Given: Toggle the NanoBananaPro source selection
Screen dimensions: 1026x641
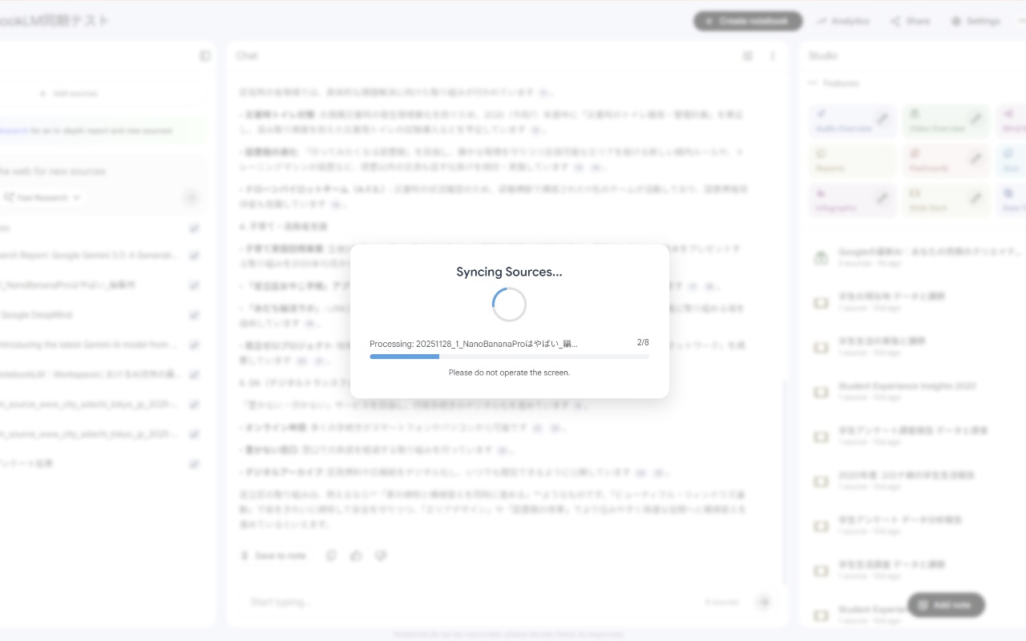Looking at the screenshot, I should point(193,284).
